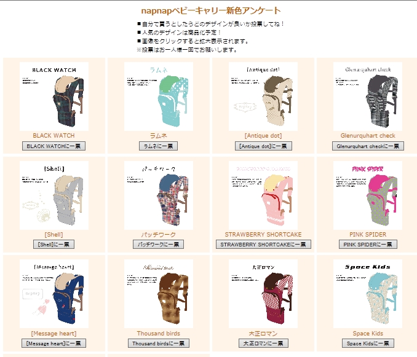The image size is (417, 357).
Task: Click the Space Kidsに一票 button
Action: pyautogui.click(x=368, y=343)
